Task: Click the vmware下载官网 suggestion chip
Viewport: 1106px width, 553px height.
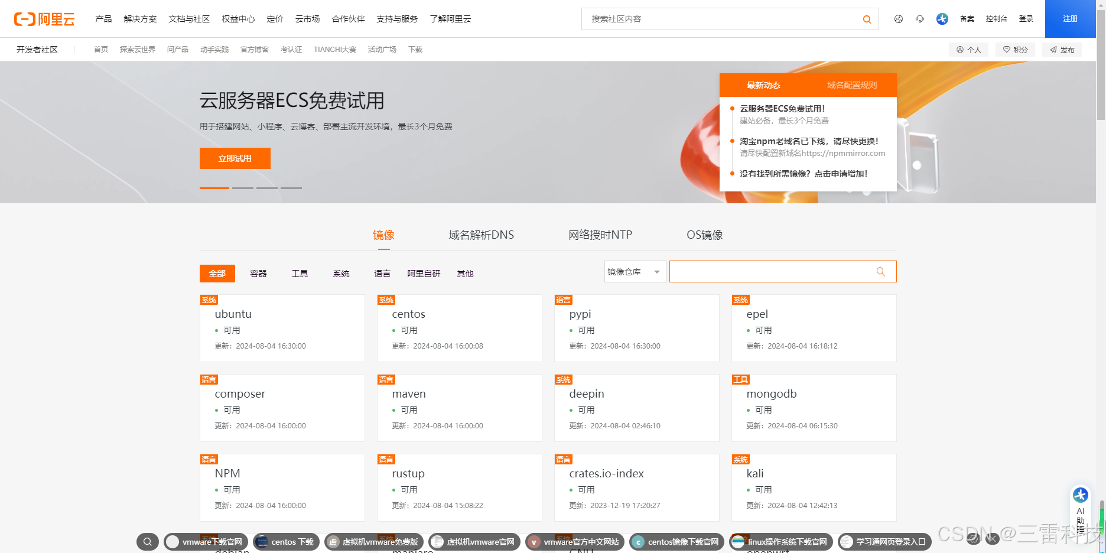Action: click(x=206, y=542)
